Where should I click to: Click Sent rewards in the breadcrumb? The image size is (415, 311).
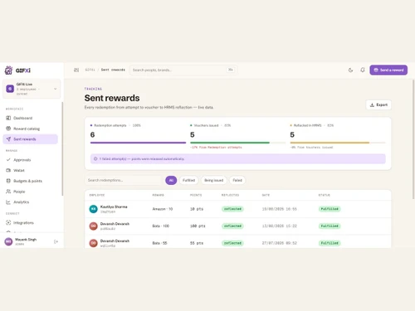[113, 70]
